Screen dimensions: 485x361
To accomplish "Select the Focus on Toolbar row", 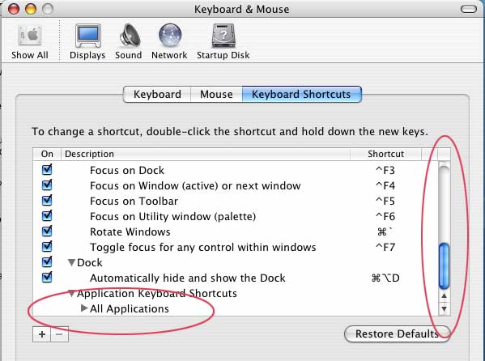I will pyautogui.click(x=236, y=201).
